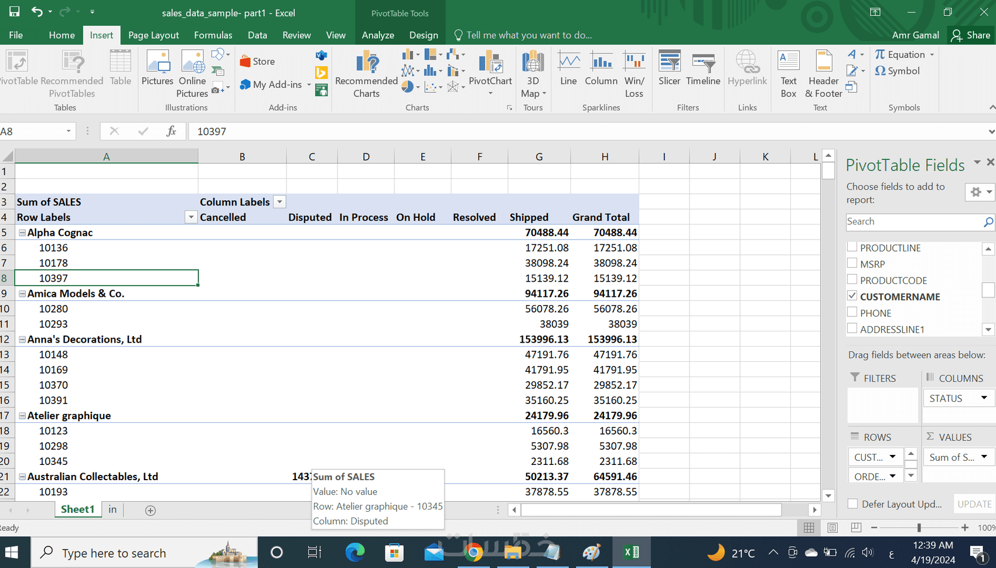Open the Column Labels filter dropdown
Screen dimensions: 996x568
pos(280,202)
